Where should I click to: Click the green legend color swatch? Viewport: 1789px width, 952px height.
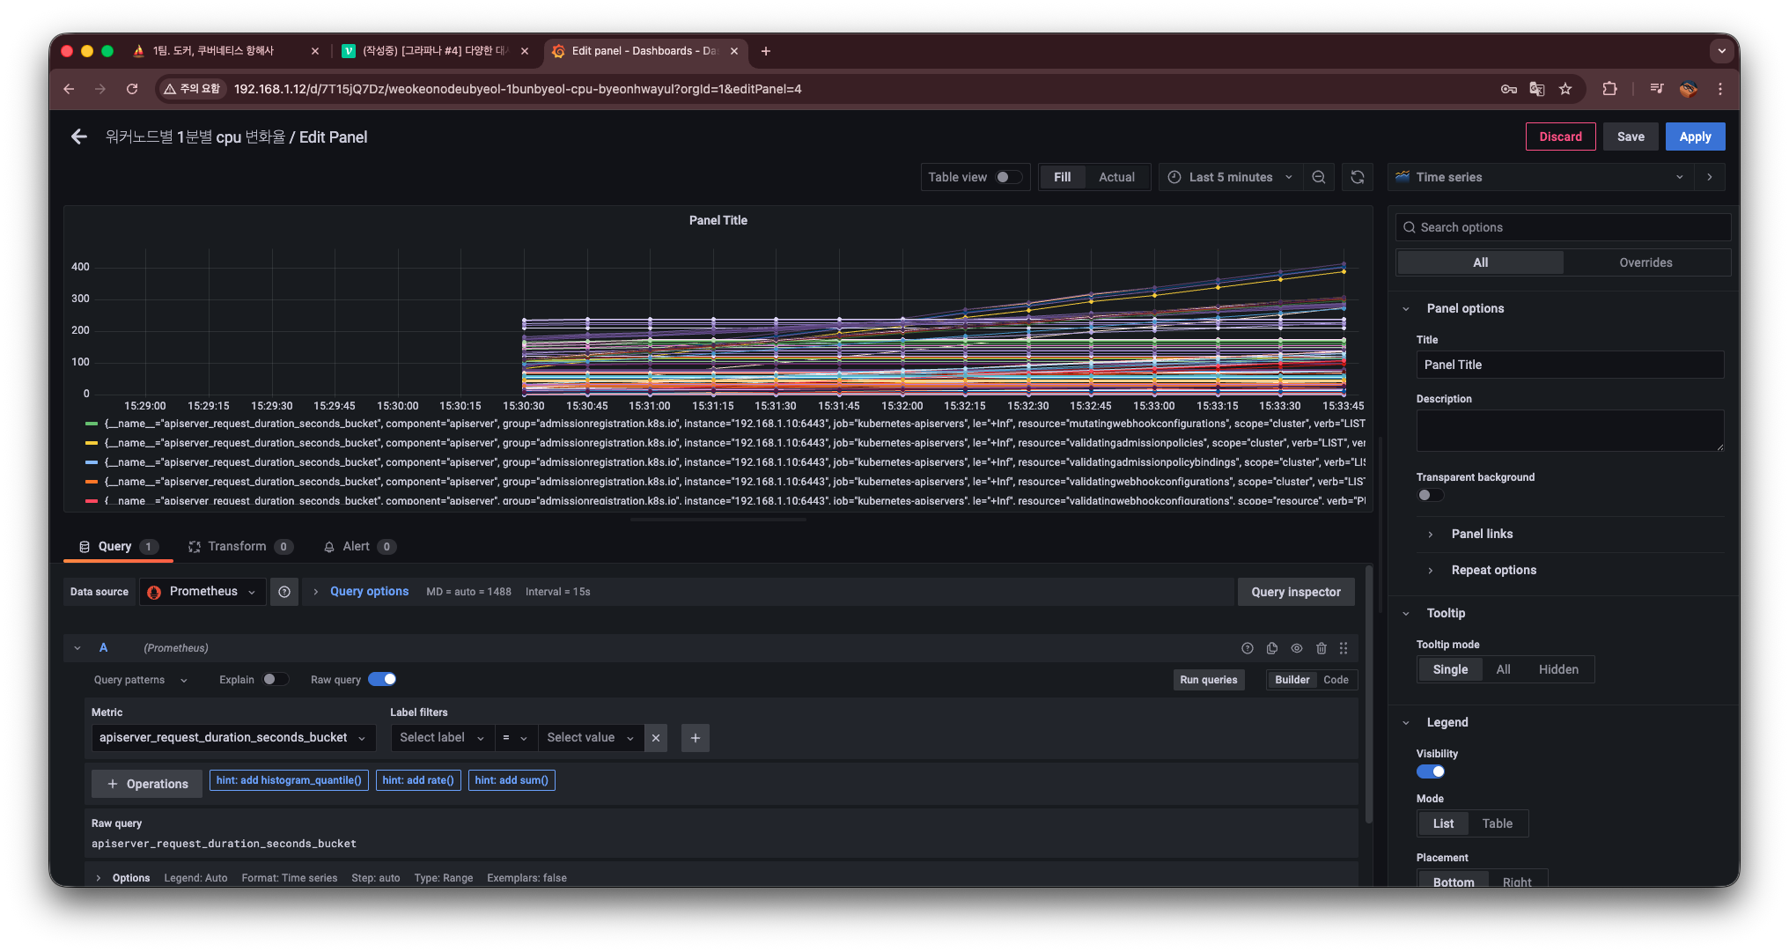pyautogui.click(x=92, y=424)
